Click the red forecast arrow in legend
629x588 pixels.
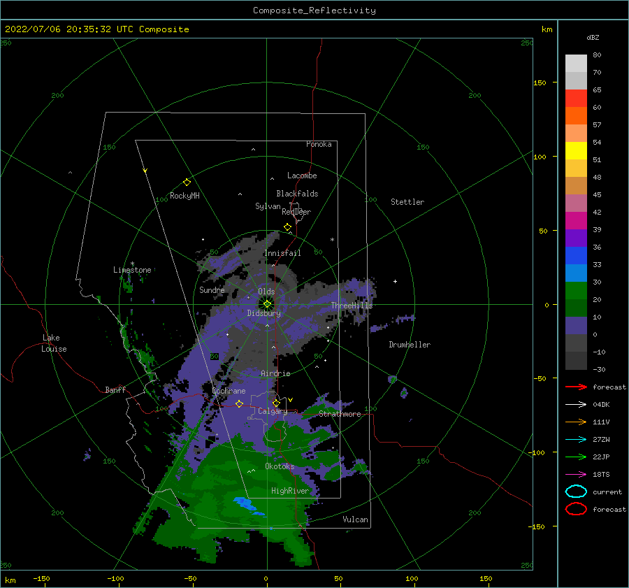(576, 387)
